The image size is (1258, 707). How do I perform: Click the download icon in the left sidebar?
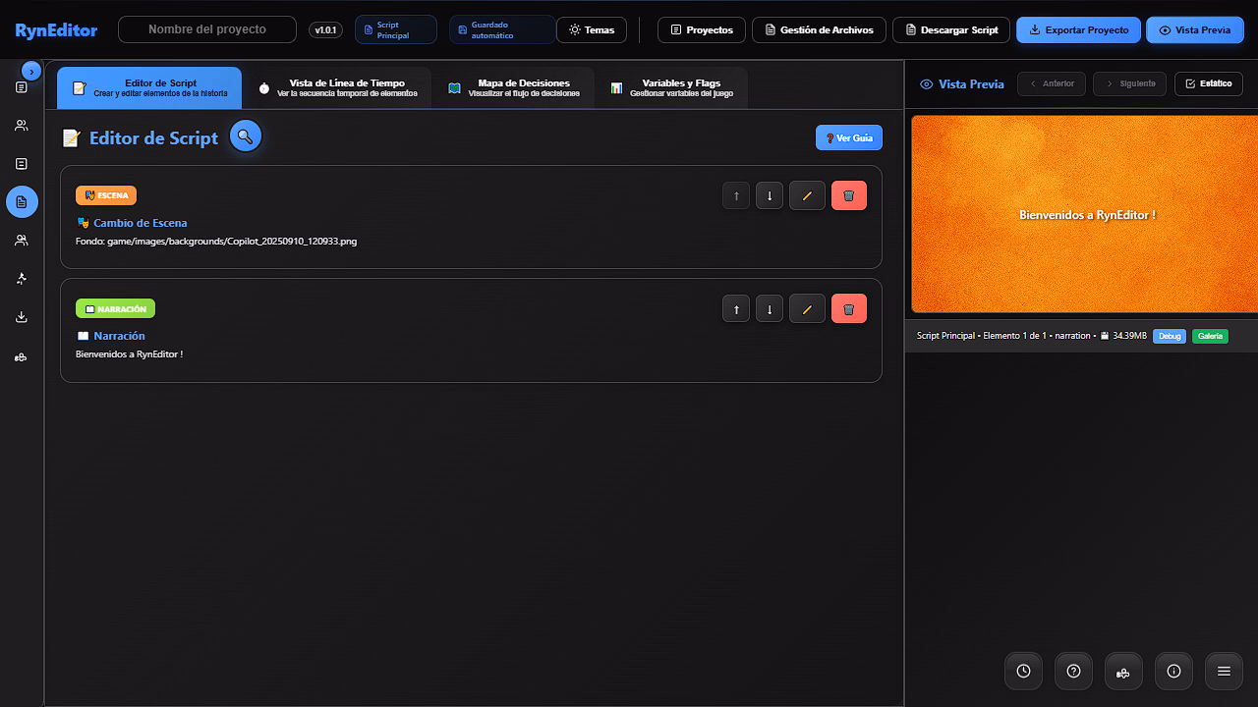tap(22, 317)
